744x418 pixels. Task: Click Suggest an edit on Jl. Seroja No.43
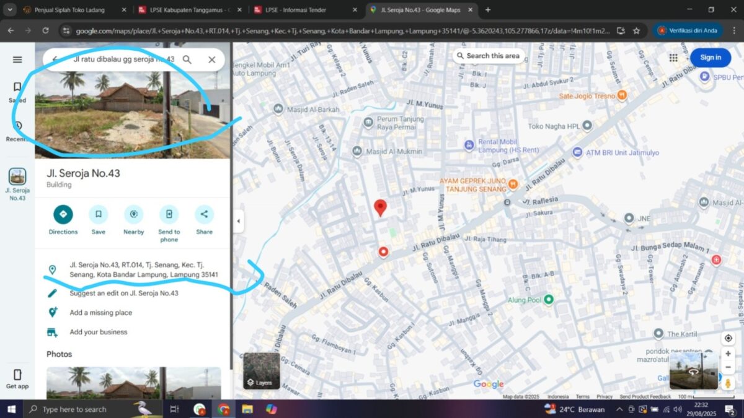coord(124,293)
